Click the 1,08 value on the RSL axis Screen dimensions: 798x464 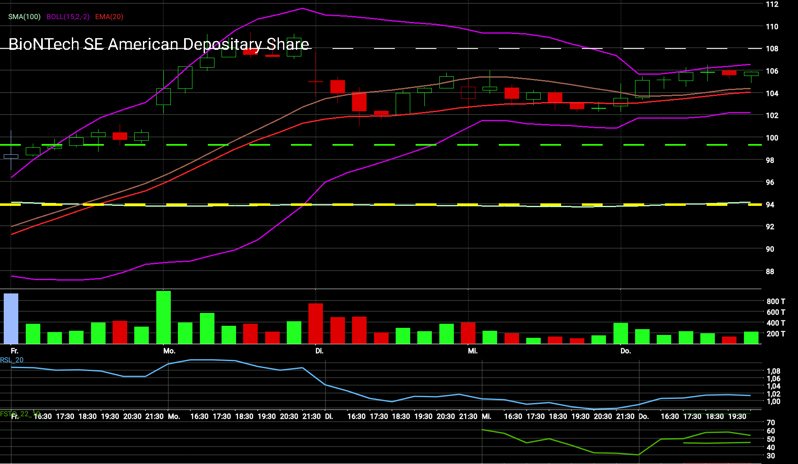point(773,371)
